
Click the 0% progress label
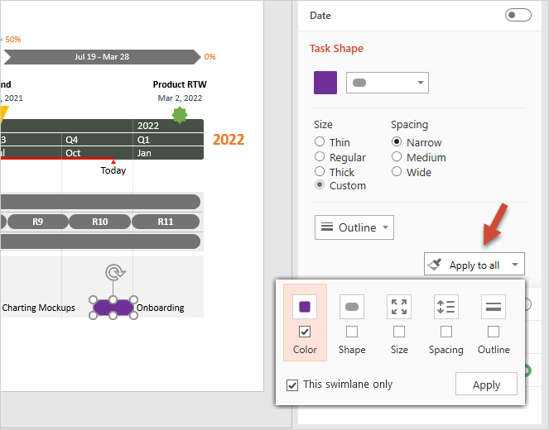(x=209, y=56)
